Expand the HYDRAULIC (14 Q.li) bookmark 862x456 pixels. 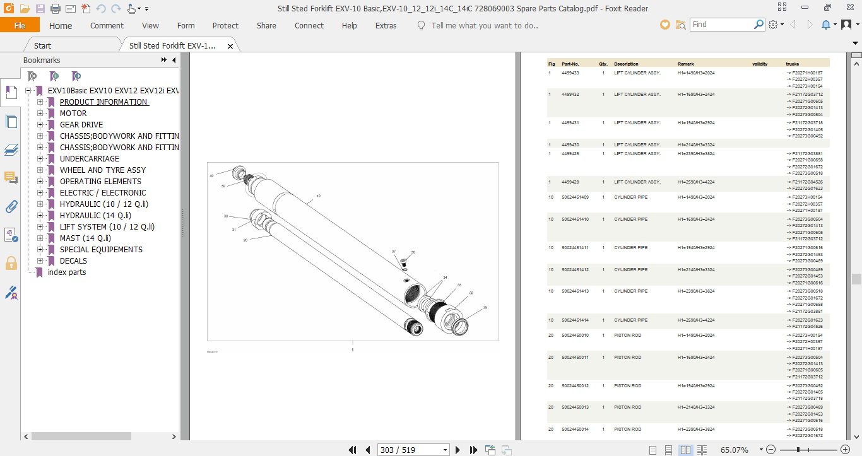click(40, 216)
